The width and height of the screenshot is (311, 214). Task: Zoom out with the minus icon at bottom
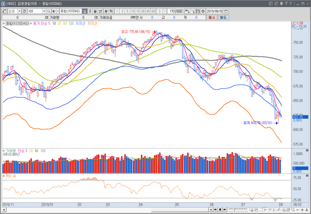pyautogui.click(x=298, y=210)
